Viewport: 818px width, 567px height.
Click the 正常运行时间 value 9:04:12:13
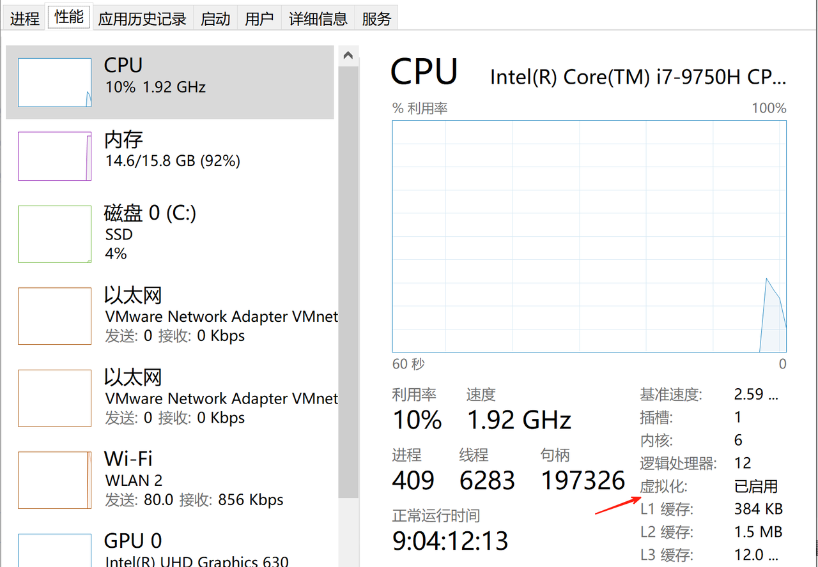pyautogui.click(x=451, y=541)
